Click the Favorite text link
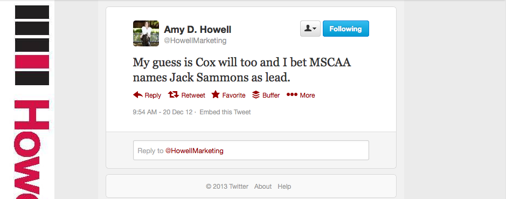Screen dimensions: 506x199 [234, 95]
